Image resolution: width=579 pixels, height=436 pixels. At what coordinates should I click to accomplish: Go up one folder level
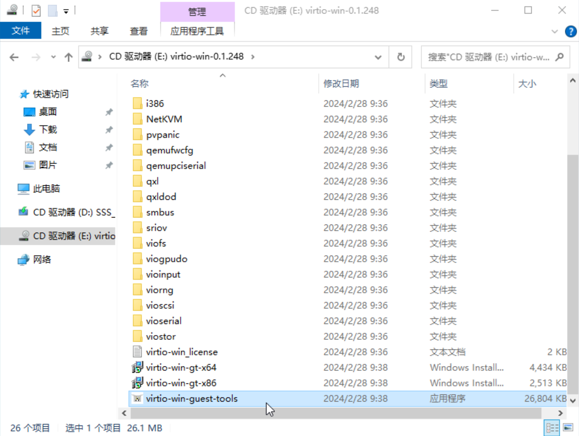(x=69, y=57)
